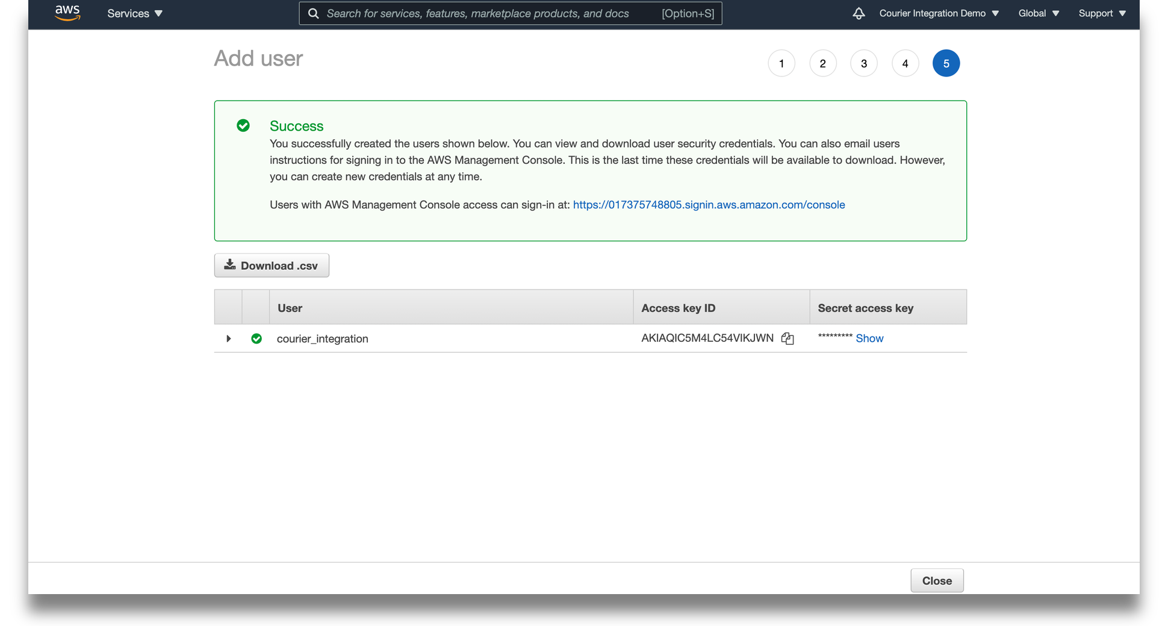Go to wizard step 4
This screenshot has height=626, width=1168.
[905, 63]
